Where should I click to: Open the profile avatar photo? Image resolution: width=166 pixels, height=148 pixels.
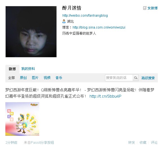tap(31, 32)
